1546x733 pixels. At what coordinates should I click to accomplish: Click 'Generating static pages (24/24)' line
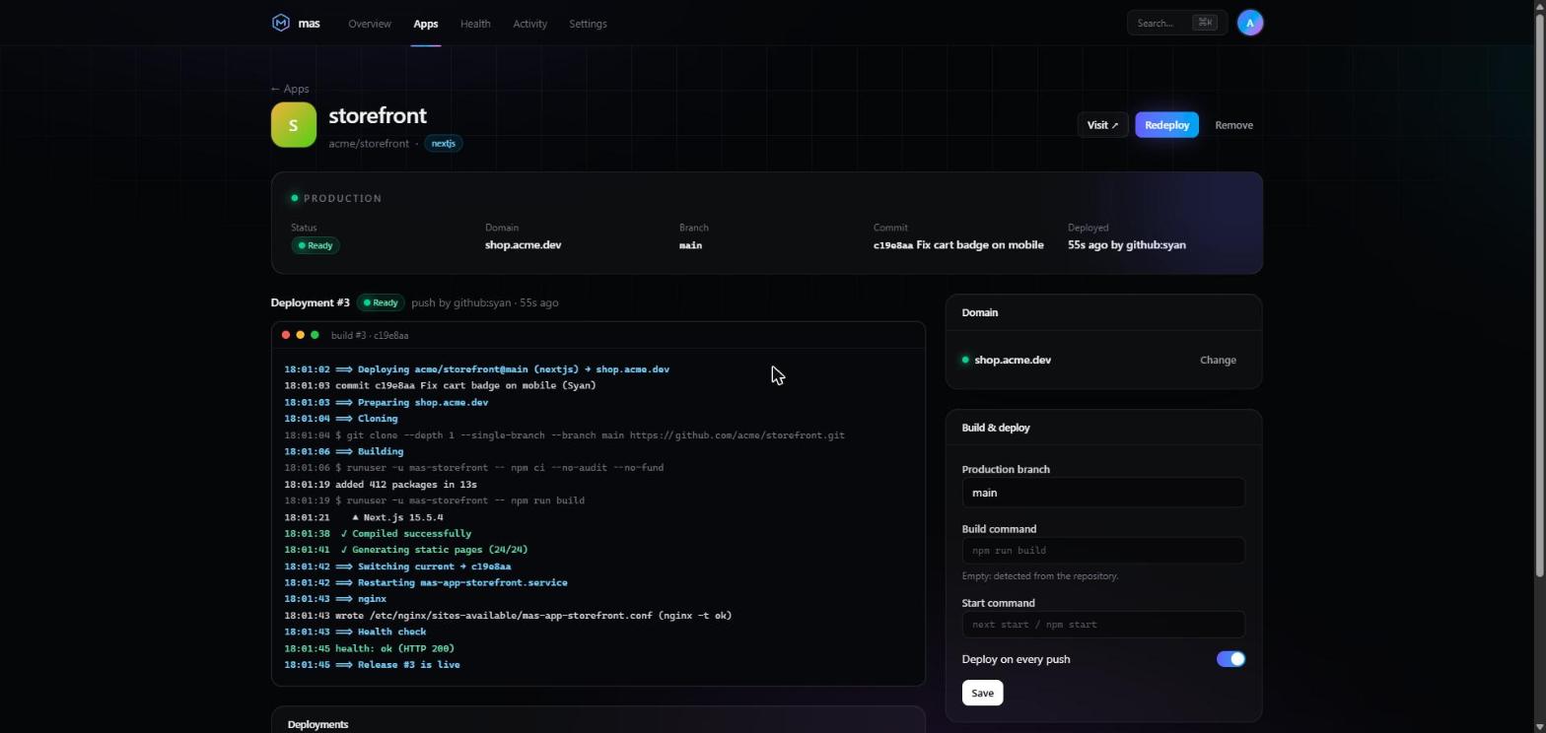click(x=406, y=550)
